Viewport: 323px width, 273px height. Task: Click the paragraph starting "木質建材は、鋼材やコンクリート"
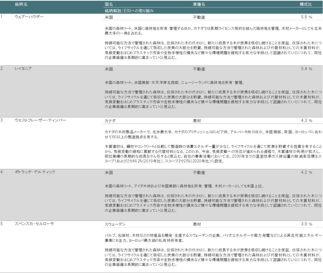[213, 154]
